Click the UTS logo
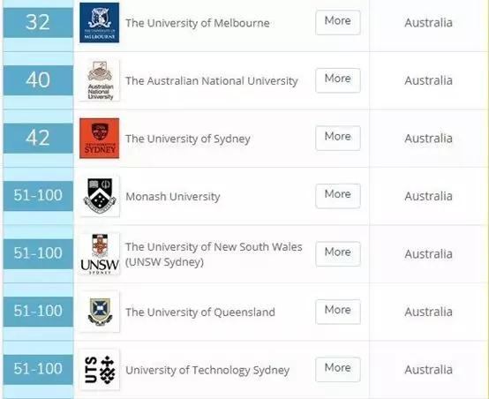The width and height of the screenshot is (489, 399). click(x=99, y=370)
